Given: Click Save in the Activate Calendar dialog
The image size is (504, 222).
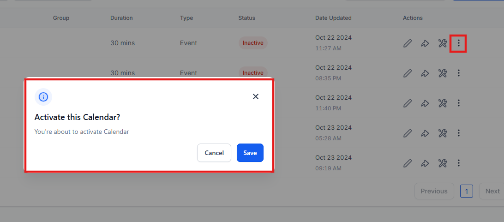Looking at the screenshot, I should click(250, 153).
